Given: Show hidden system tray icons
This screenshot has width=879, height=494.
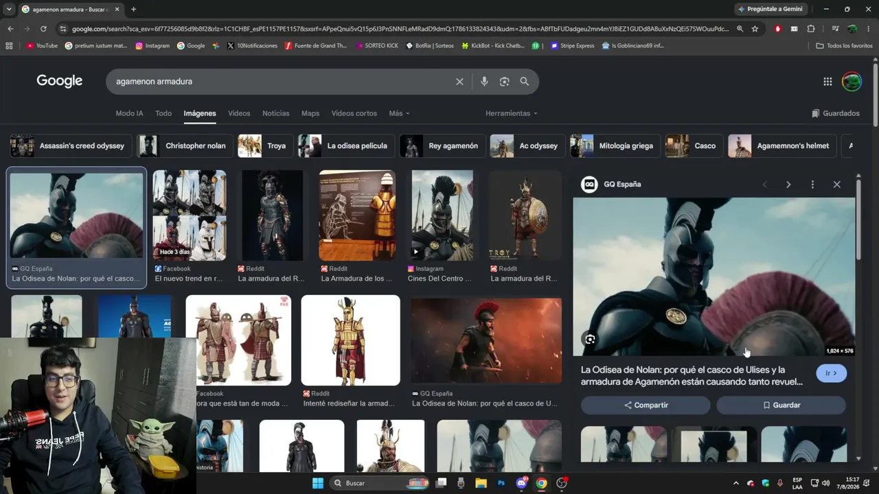Looking at the screenshot, I should pos(735,483).
